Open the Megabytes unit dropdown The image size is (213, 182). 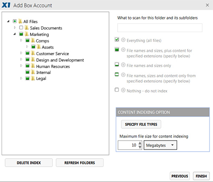click(x=160, y=145)
